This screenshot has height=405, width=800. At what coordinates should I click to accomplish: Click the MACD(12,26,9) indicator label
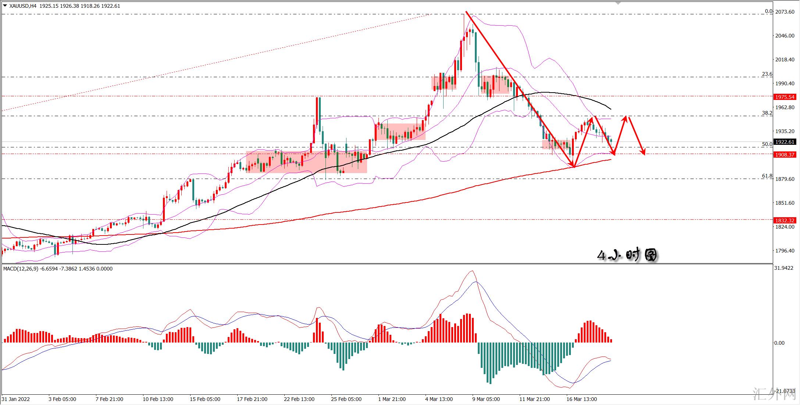point(21,269)
